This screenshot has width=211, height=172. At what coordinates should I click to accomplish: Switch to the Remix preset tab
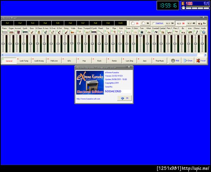(x=114, y=61)
